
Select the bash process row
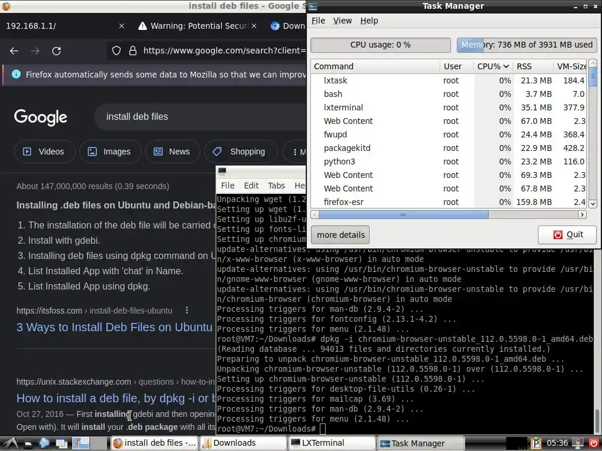pos(449,94)
